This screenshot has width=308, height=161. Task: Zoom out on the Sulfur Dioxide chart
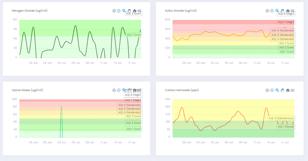click(x=272, y=11)
